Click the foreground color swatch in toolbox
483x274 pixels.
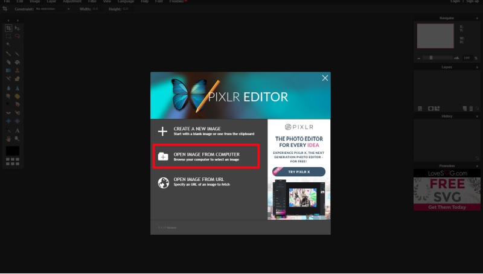(13, 151)
